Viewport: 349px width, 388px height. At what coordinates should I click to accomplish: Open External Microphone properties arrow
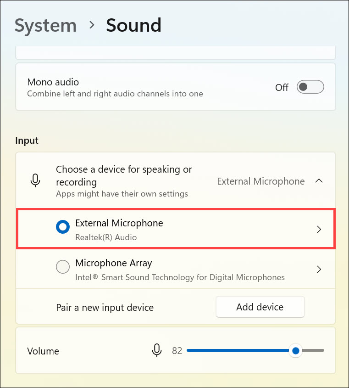[319, 230]
